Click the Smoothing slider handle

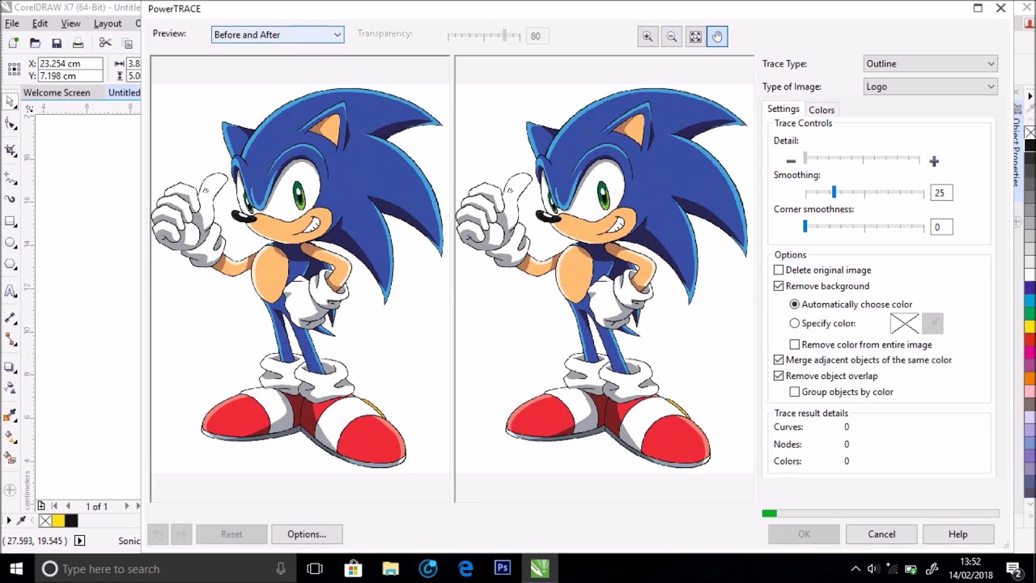click(x=834, y=192)
